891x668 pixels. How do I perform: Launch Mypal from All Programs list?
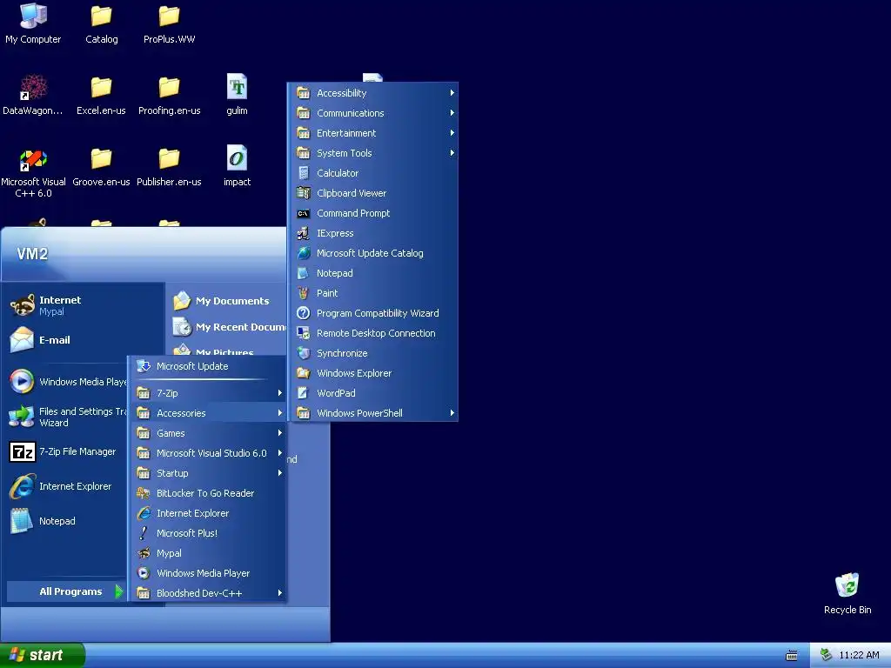click(208, 553)
